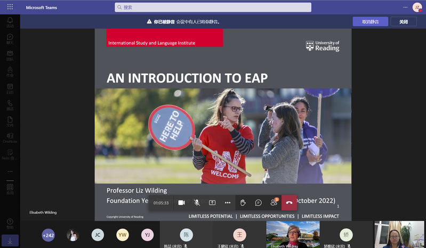Open the app launcher waffle grid
The height and width of the screenshot is (248, 426).
[10, 7]
